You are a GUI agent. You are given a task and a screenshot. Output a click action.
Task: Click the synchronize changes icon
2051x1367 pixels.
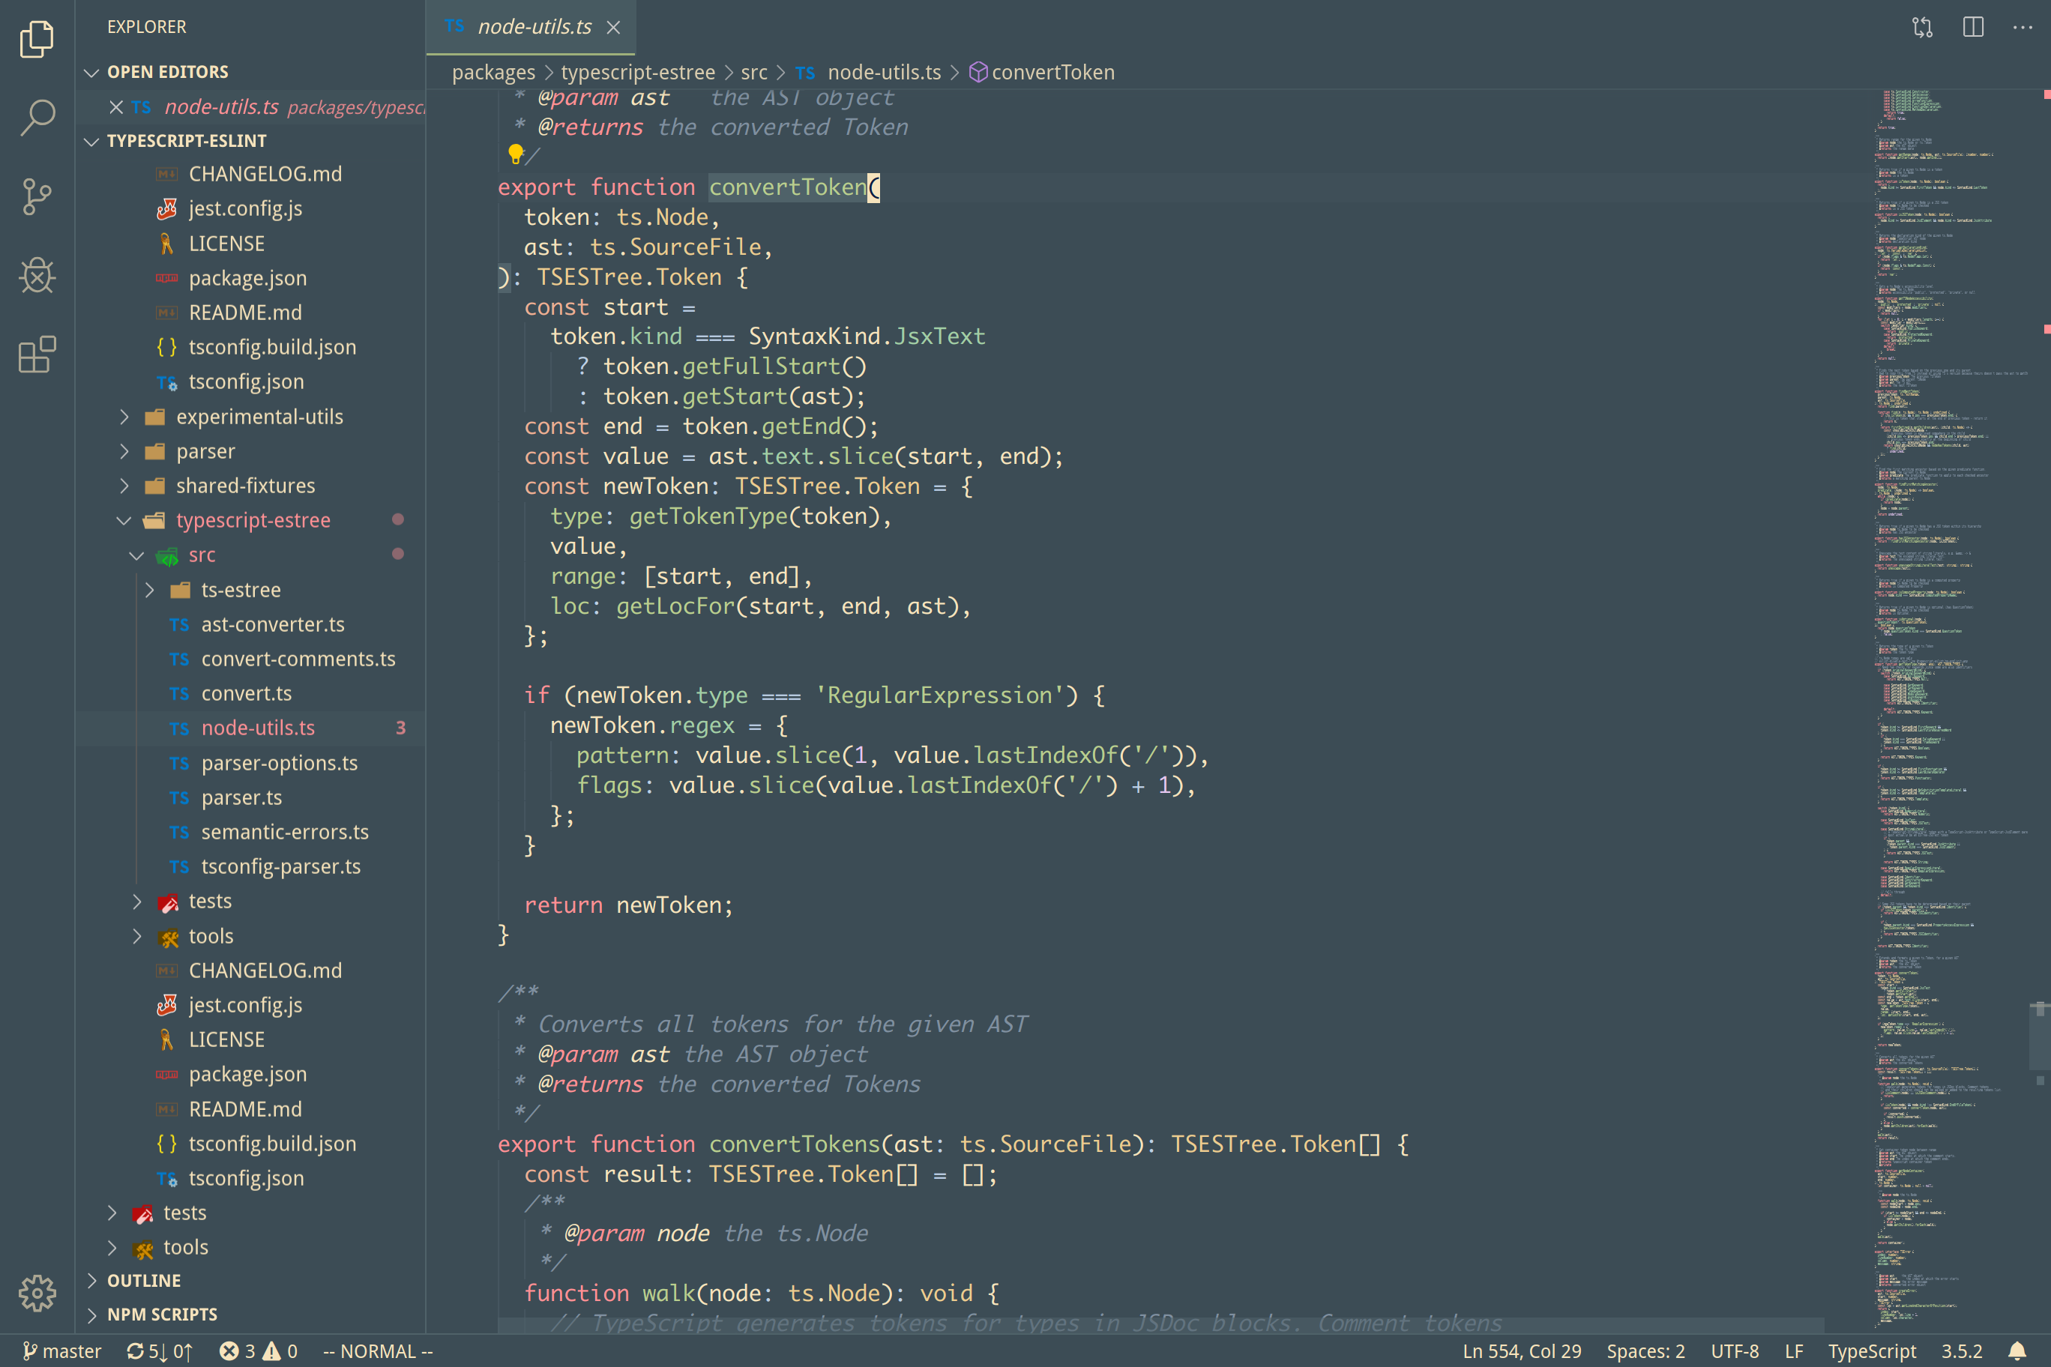(157, 1351)
